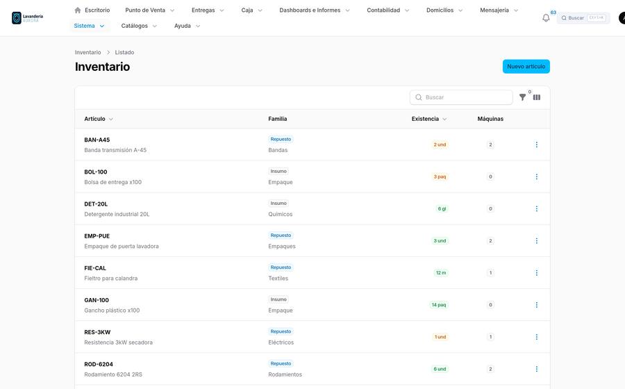
Task: Click the Lavandería Aurora logo
Action: click(27, 18)
